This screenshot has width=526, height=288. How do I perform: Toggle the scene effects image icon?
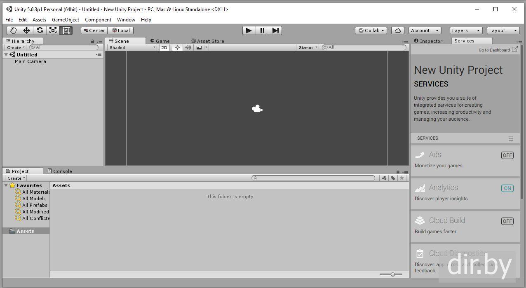pyautogui.click(x=199, y=47)
